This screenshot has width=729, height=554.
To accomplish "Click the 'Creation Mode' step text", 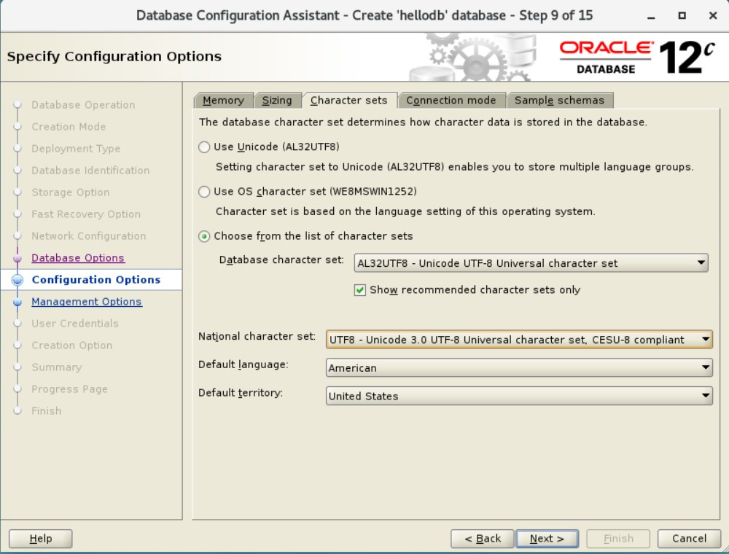I will click(69, 126).
